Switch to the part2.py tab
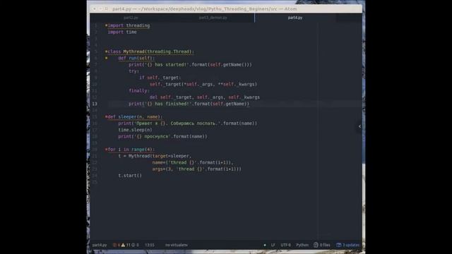This screenshot has height=254, width=452. coord(131,18)
